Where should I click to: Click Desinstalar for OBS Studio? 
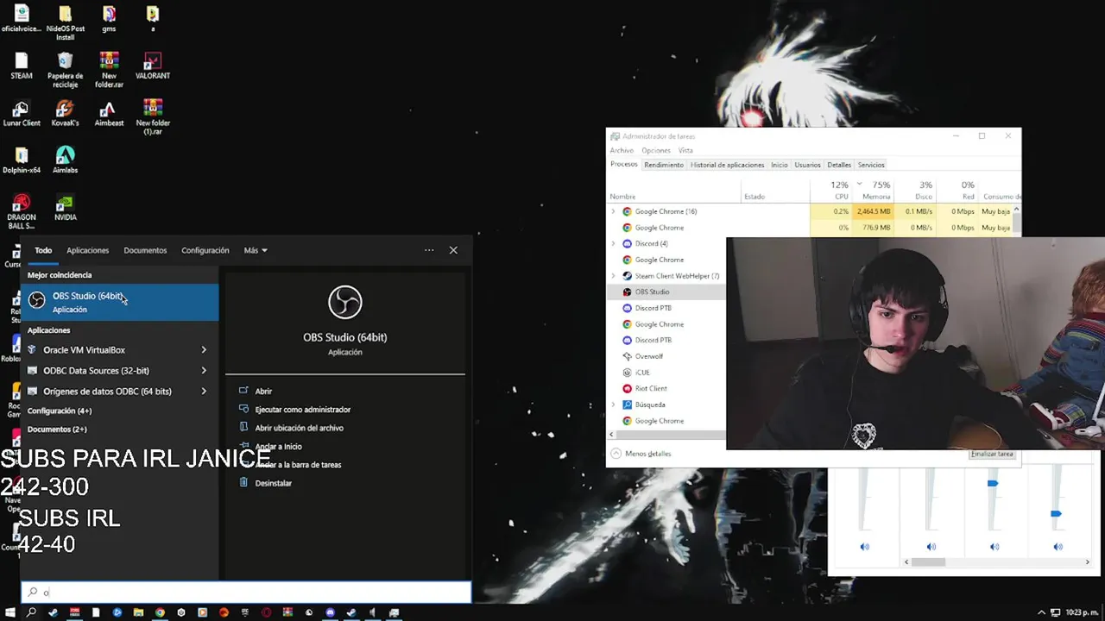(x=266, y=483)
